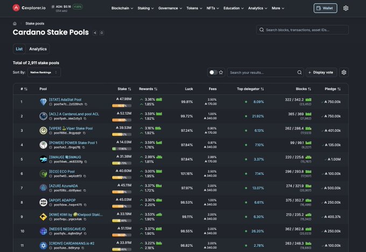The width and height of the screenshot is (366, 252).
Task: Sort by the Rewards column
Action: click(148, 89)
